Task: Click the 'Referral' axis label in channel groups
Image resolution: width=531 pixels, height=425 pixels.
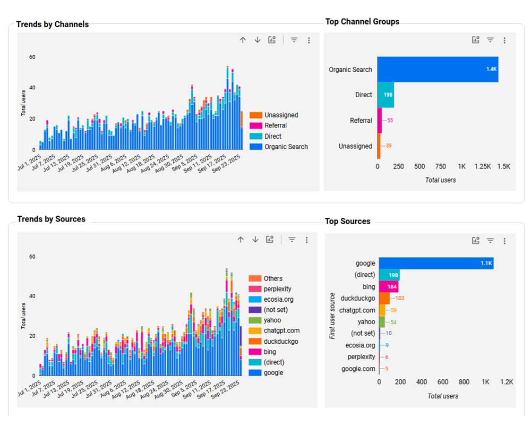Action: (361, 120)
